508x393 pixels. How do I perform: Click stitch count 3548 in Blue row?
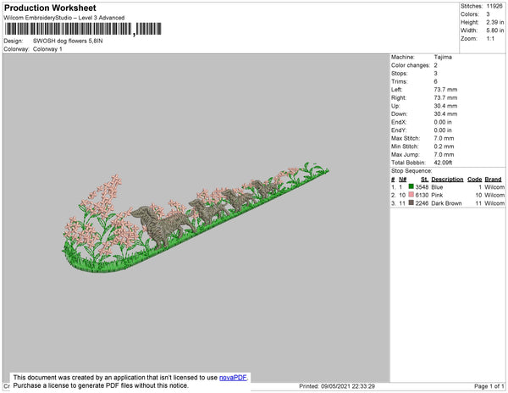tap(422, 187)
